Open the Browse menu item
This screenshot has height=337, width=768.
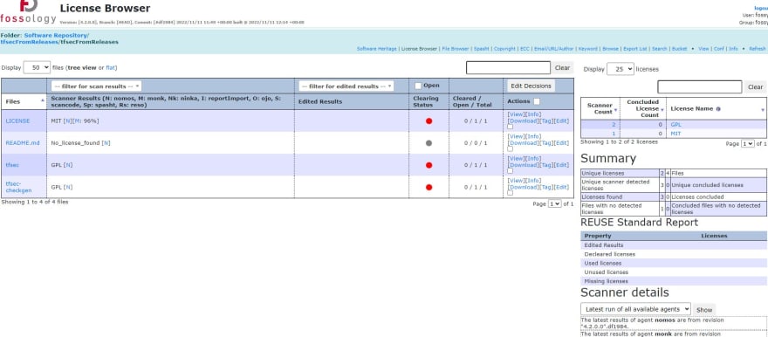tap(610, 49)
